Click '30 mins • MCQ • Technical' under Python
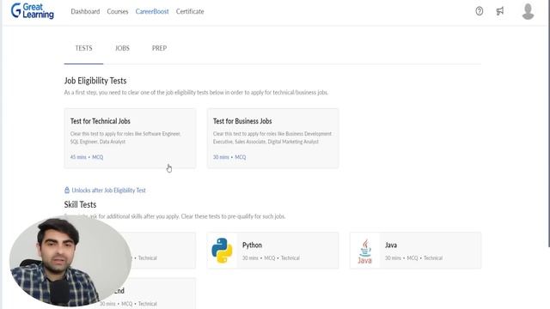Screen dimensions: 550x309 point(271,257)
